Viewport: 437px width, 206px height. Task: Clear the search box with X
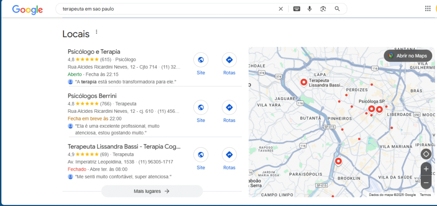click(281, 9)
